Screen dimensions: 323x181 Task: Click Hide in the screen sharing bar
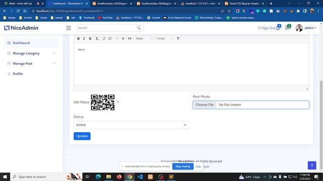pos(198,166)
